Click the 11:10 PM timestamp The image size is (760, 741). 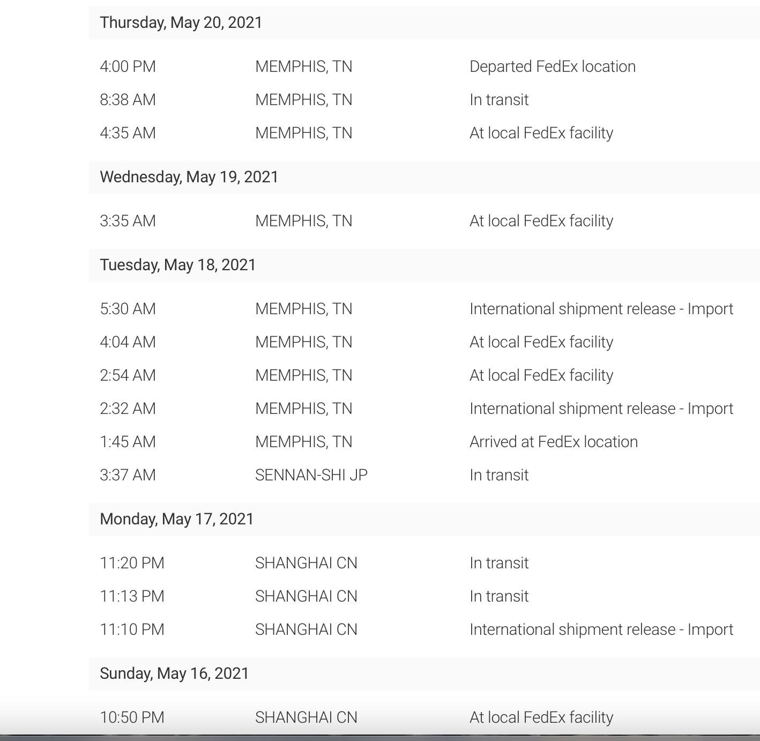coord(132,629)
